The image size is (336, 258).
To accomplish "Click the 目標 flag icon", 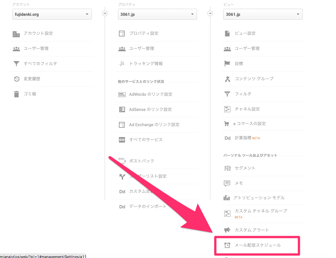I will [227, 64].
